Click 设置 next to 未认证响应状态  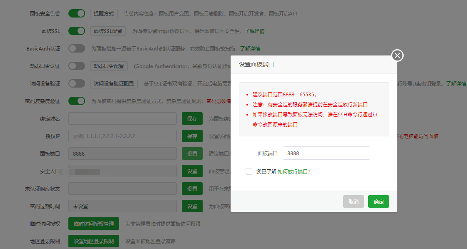point(192,189)
